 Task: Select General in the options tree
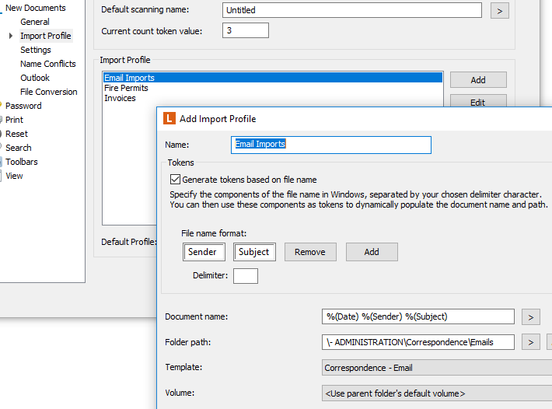pos(35,22)
